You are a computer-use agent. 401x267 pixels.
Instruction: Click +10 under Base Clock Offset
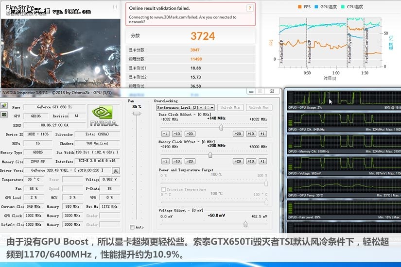tap(251, 133)
